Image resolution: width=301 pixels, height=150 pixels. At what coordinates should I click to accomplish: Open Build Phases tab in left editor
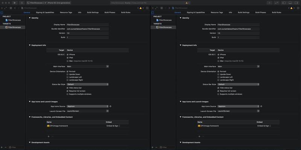coord(110,12)
